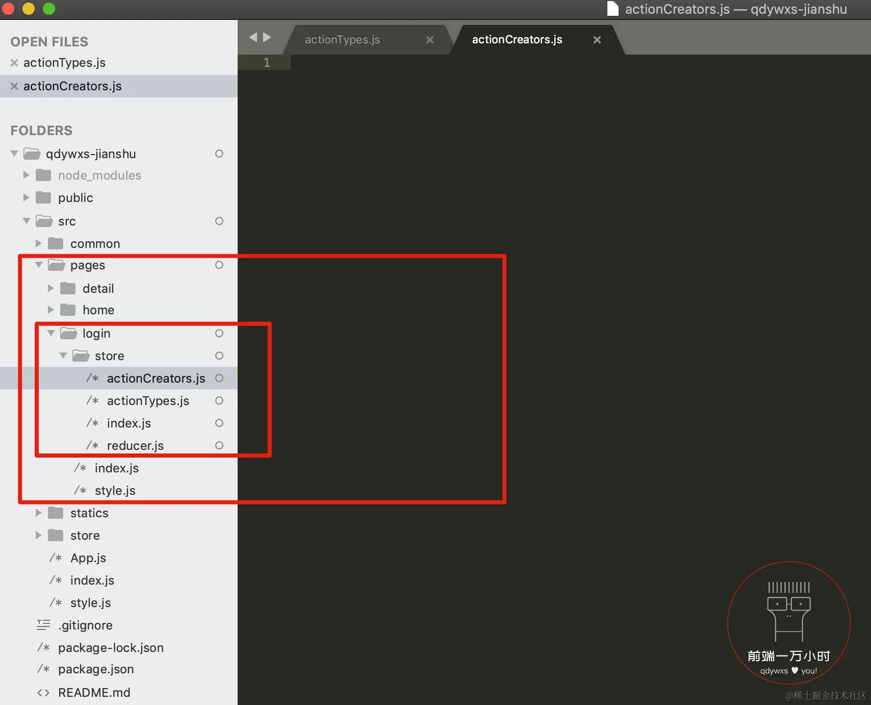
Task: Click the package.json file type icon
Action: pos(43,669)
